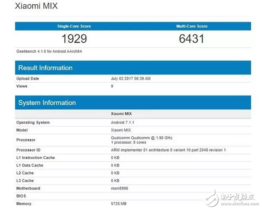Select the msm8998 motherboard value
This screenshot has height=210, width=262.
[120, 188]
